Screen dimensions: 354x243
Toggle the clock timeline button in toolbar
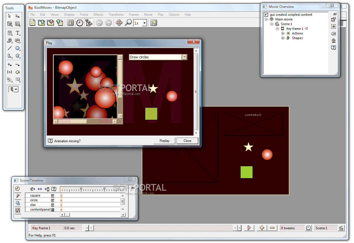(x=80, y=23)
